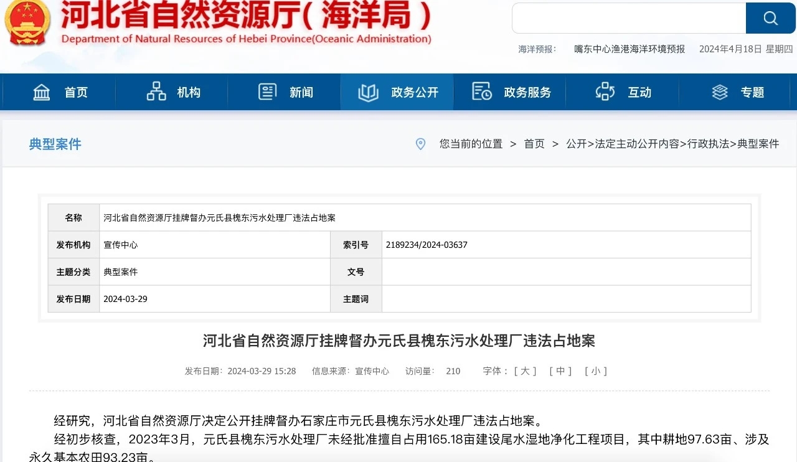The image size is (797, 462).
Task: Click the 海洋预报 label
Action: [x=537, y=49]
